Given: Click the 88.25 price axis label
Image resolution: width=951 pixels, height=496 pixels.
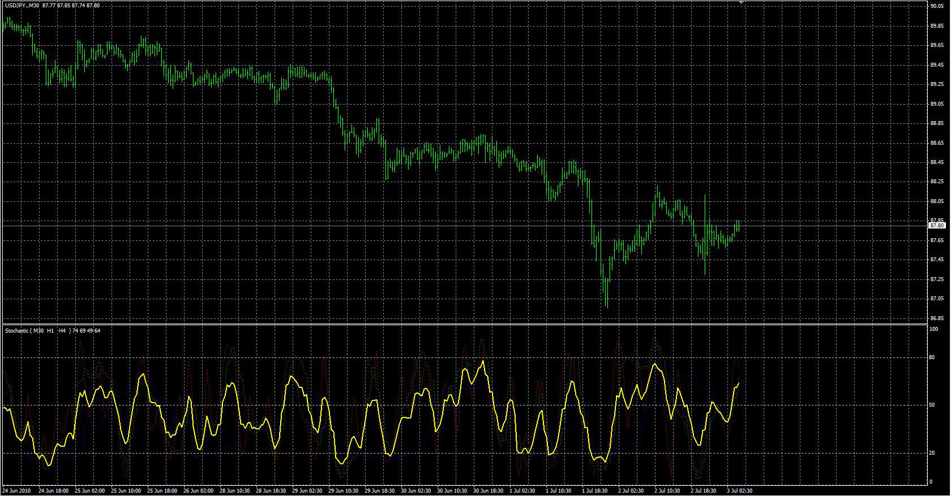Looking at the screenshot, I should (936, 182).
